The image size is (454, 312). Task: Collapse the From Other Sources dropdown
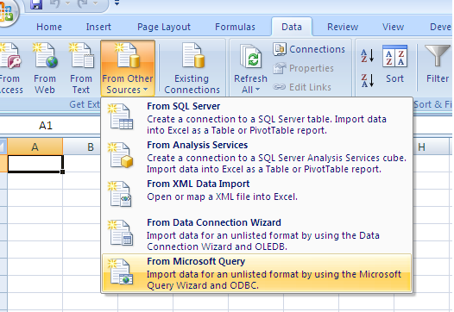128,68
